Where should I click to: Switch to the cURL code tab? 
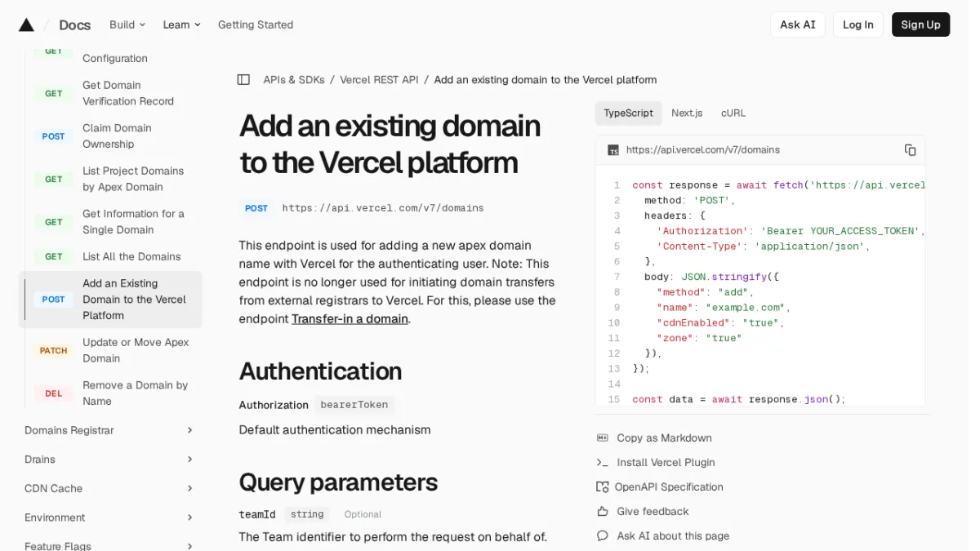[x=733, y=113]
